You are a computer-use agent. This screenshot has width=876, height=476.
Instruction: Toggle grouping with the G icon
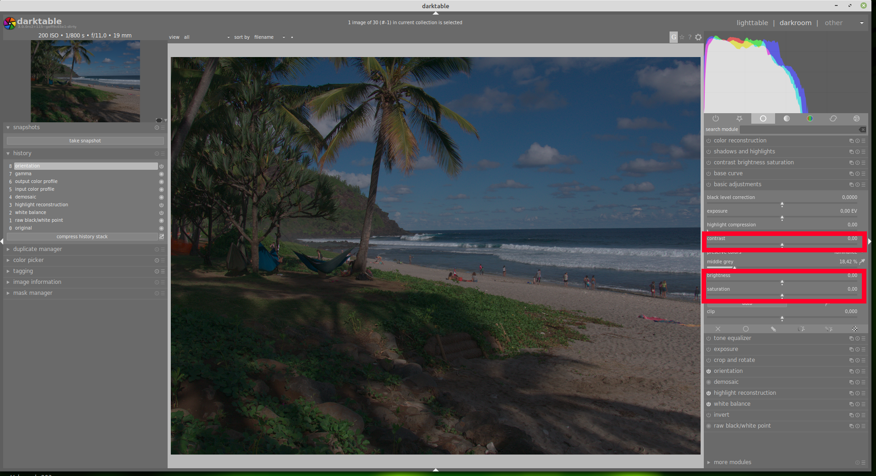(674, 37)
